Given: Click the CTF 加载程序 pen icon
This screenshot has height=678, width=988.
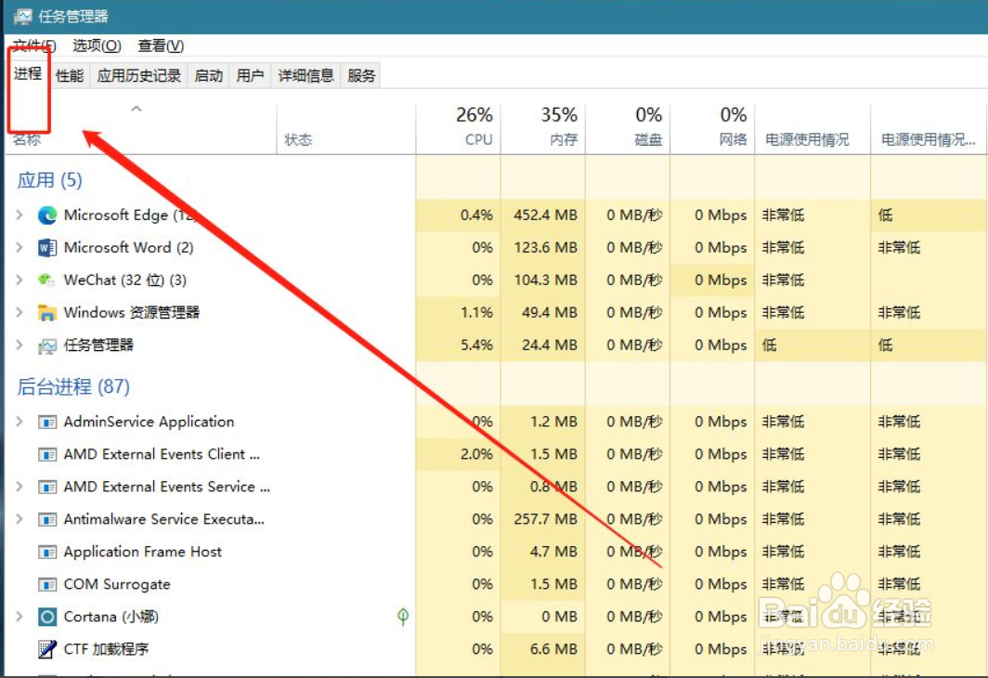Looking at the screenshot, I should tap(47, 649).
